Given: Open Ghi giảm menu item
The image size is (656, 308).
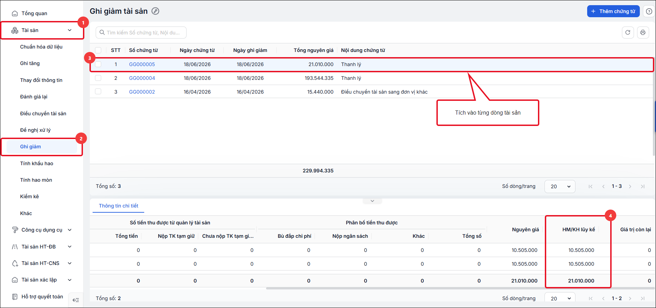Looking at the screenshot, I should pyautogui.click(x=42, y=147).
